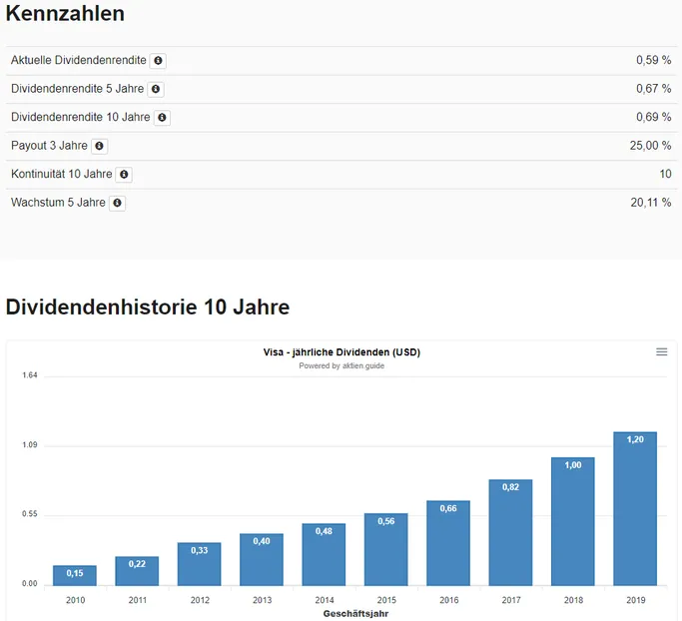Click the 'Aktuelle Dividendenrendite' label

pos(79,60)
